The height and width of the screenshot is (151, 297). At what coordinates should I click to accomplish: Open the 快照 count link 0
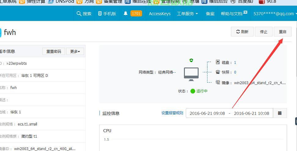(235, 72)
